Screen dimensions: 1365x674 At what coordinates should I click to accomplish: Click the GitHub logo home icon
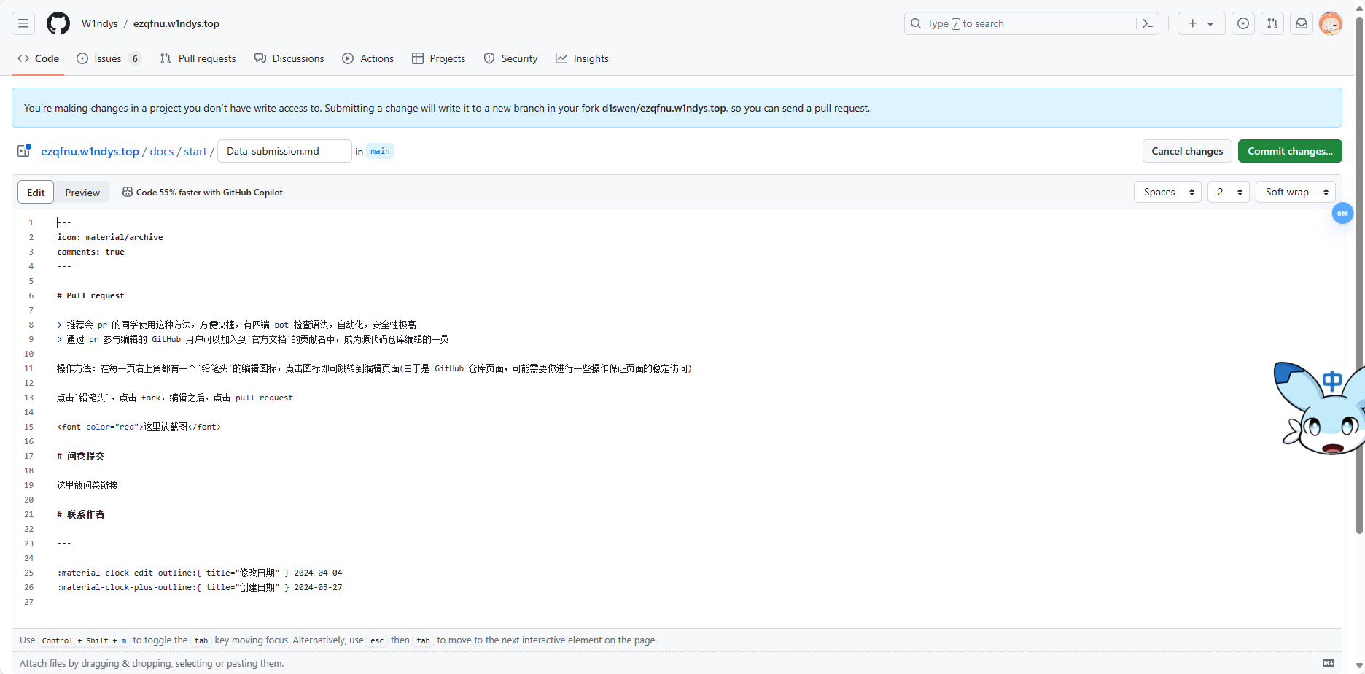point(58,23)
